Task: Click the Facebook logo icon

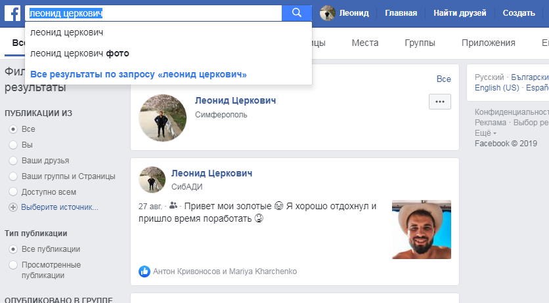Action: click(12, 13)
